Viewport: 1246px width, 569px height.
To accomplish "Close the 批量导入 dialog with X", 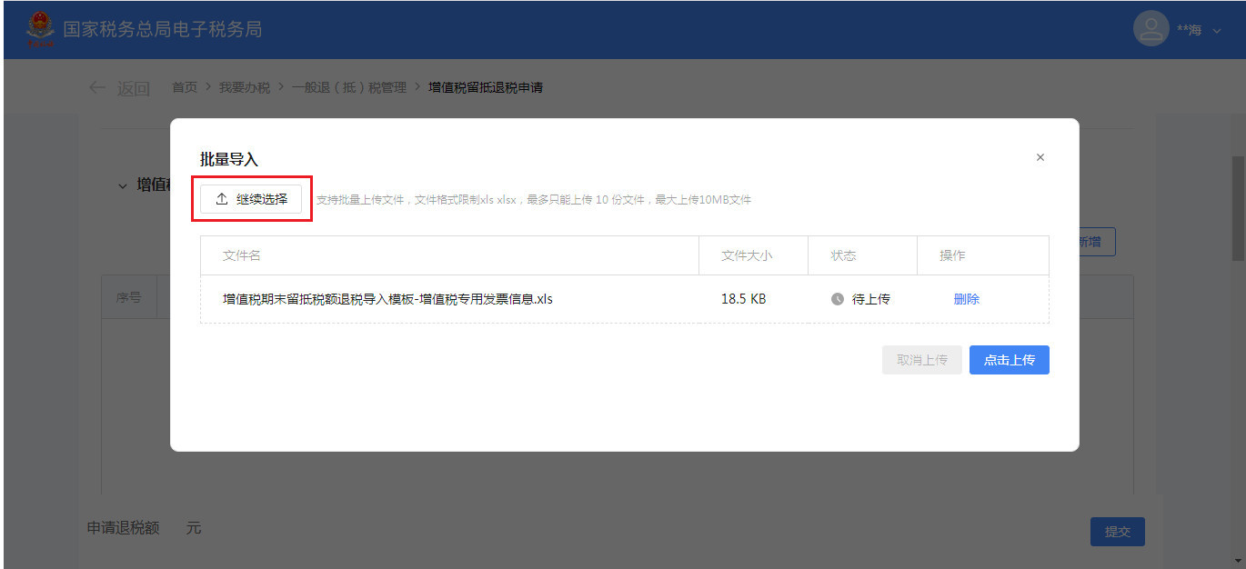I will coord(1040,157).
